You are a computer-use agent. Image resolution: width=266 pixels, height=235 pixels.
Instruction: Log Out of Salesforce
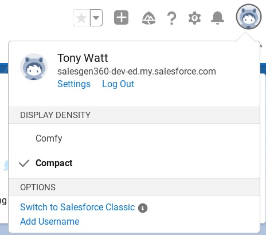tap(118, 84)
